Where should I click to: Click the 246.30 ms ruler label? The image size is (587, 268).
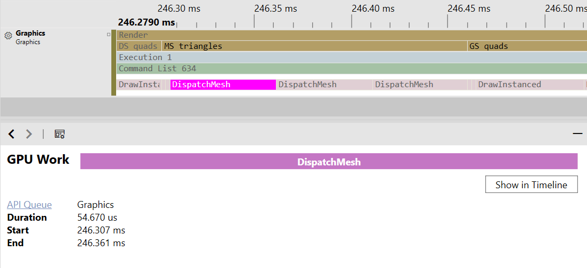178,8
